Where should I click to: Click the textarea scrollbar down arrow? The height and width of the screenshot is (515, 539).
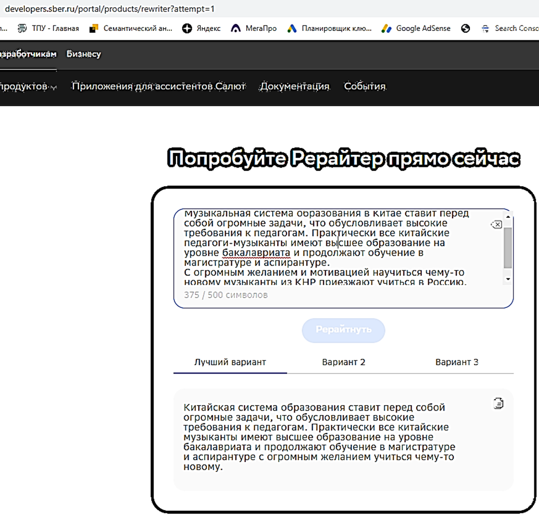click(x=507, y=278)
